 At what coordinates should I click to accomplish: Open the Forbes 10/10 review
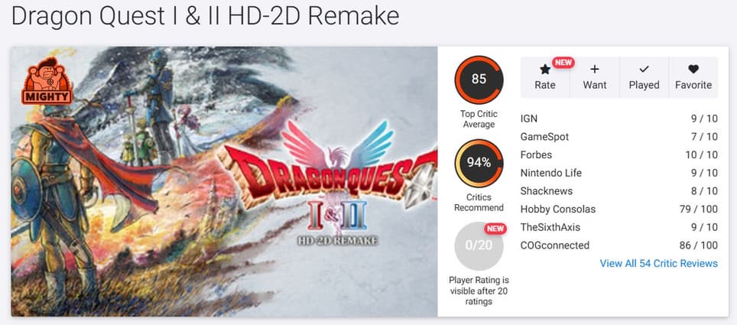click(619, 154)
